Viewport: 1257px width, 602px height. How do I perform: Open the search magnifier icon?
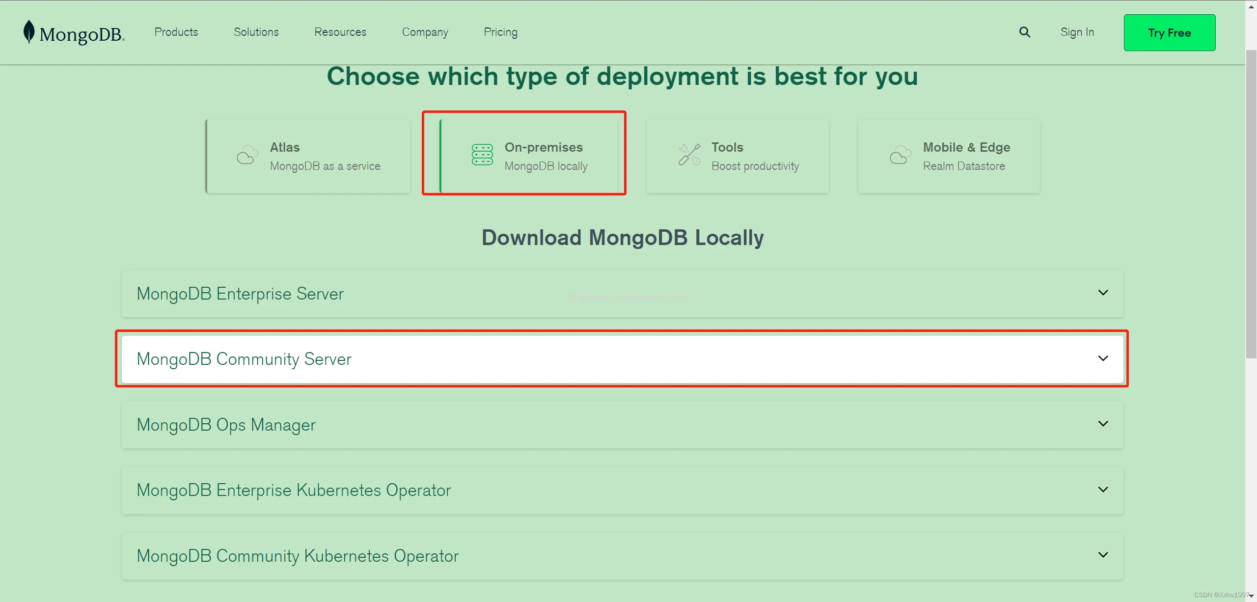click(x=1024, y=32)
